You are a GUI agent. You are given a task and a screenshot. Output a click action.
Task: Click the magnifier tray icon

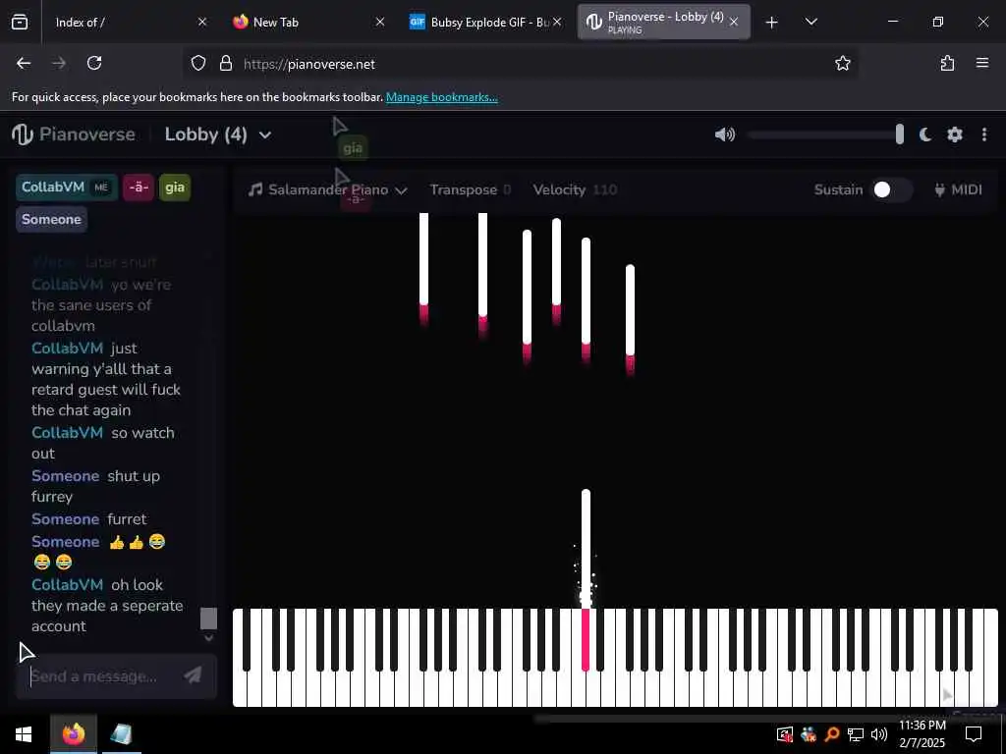832,734
